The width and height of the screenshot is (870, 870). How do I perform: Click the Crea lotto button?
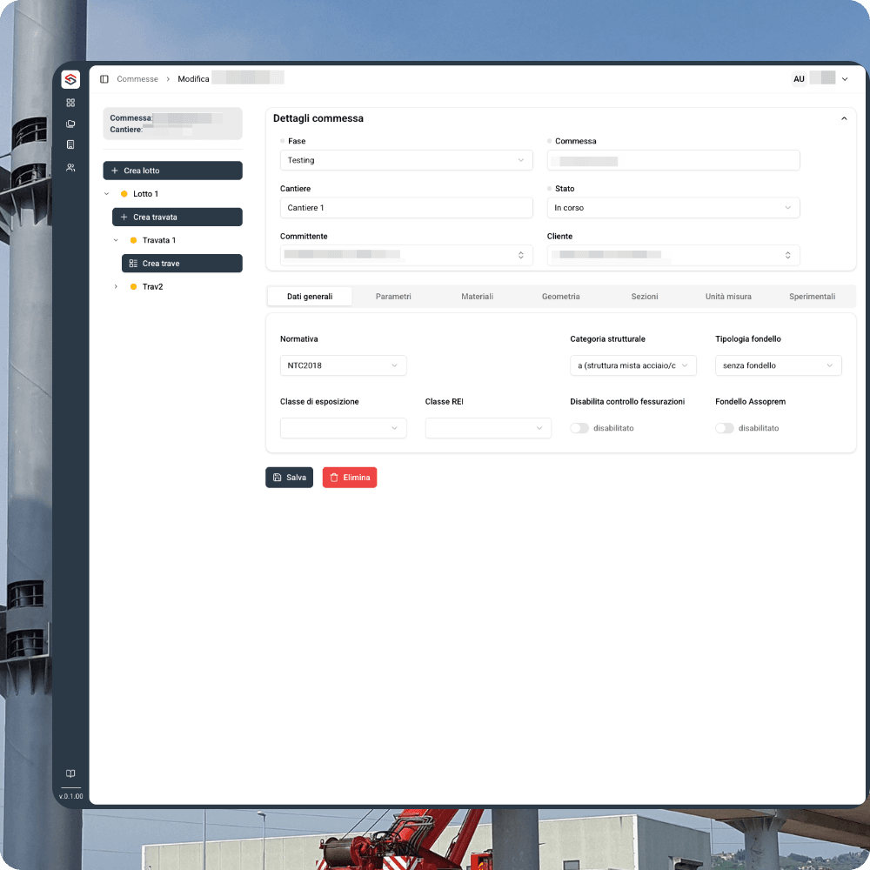(x=172, y=171)
